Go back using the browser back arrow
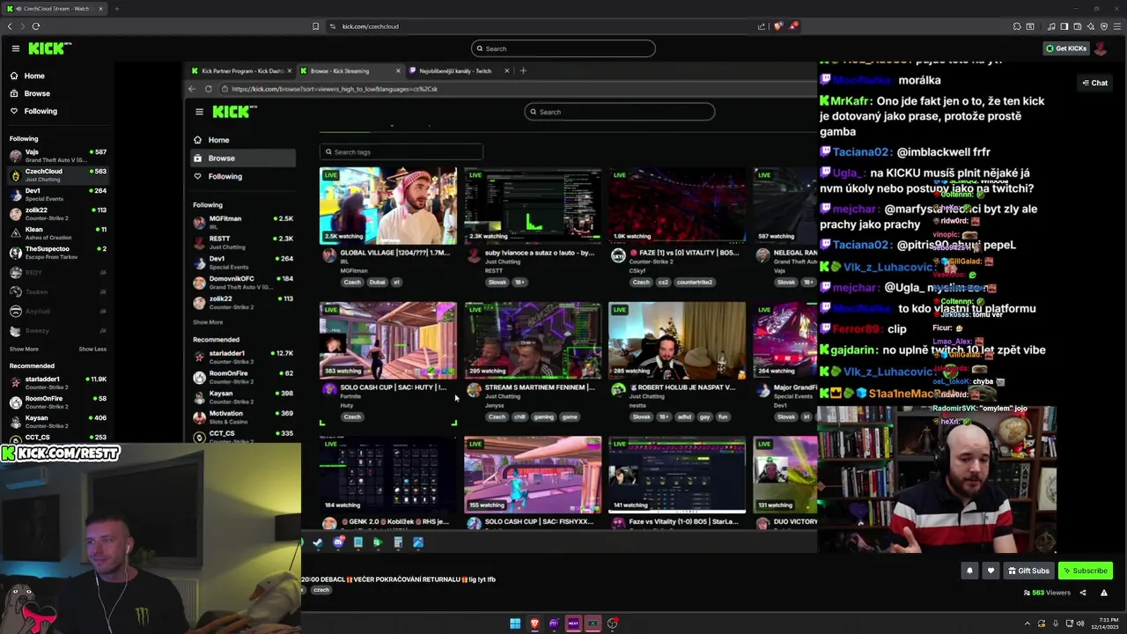The image size is (1127, 634). [x=10, y=26]
